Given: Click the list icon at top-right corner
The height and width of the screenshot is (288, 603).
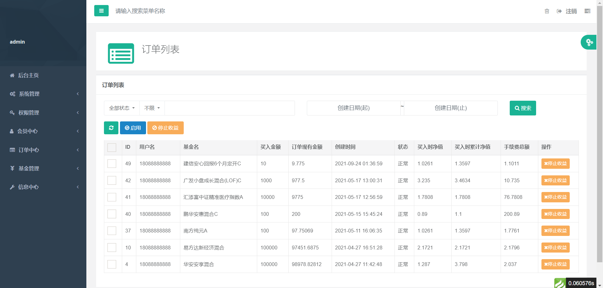Looking at the screenshot, I should pyautogui.click(x=587, y=11).
